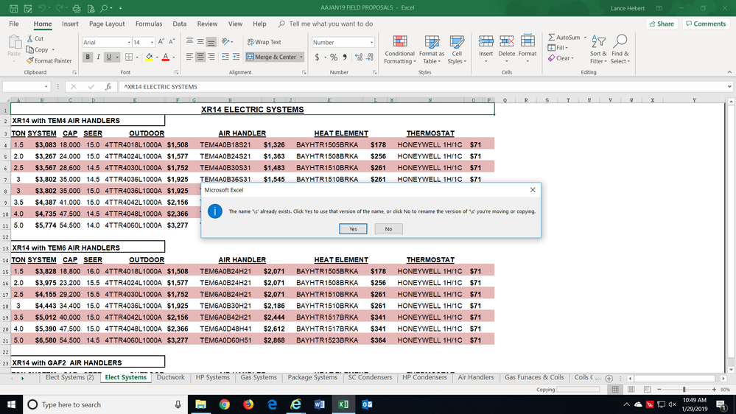Open the font color dropdown arrow

(x=174, y=57)
